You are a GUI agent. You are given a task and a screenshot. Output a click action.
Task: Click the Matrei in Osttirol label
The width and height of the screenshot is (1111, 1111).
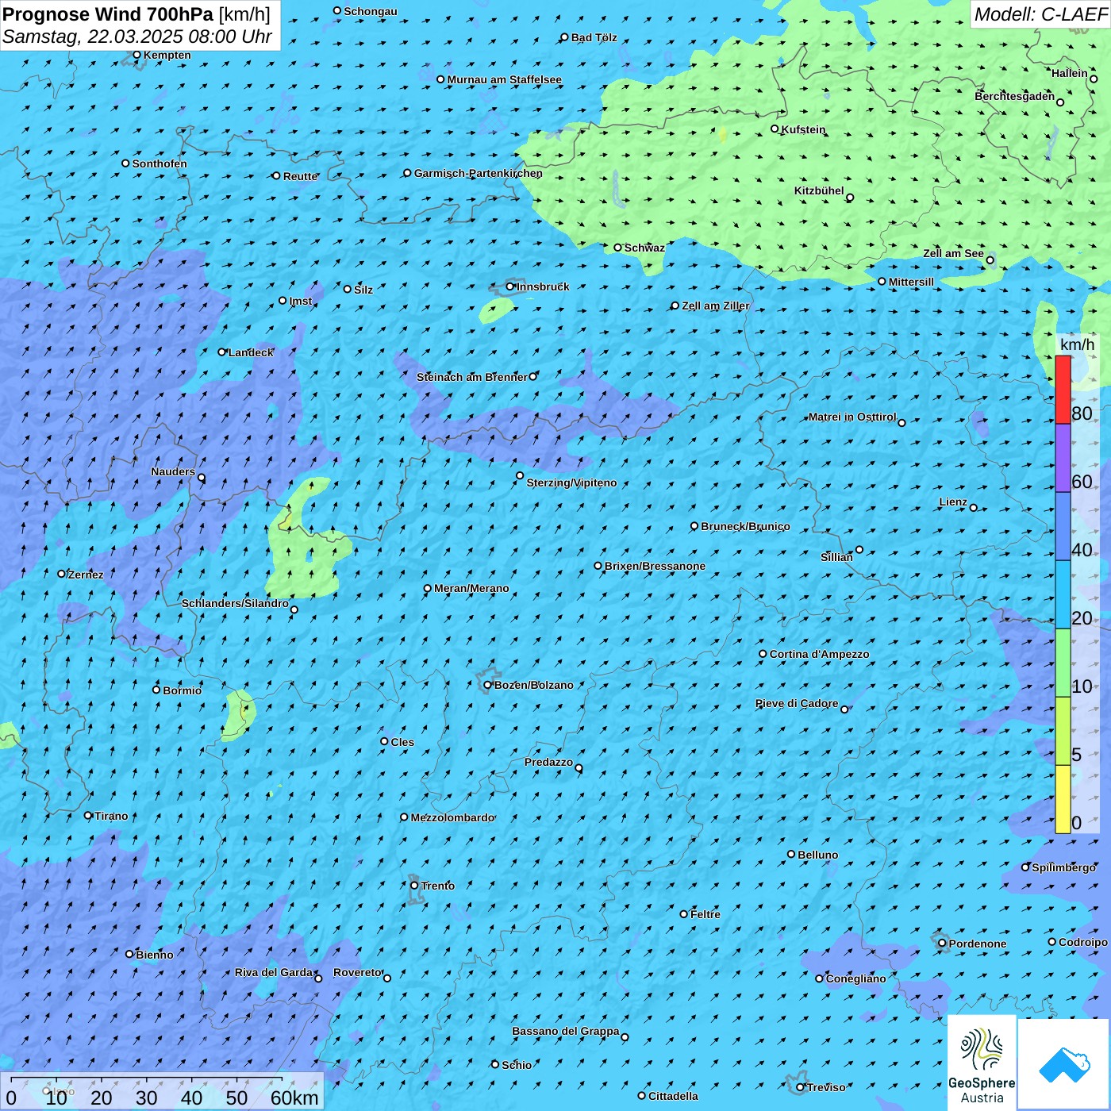click(852, 417)
